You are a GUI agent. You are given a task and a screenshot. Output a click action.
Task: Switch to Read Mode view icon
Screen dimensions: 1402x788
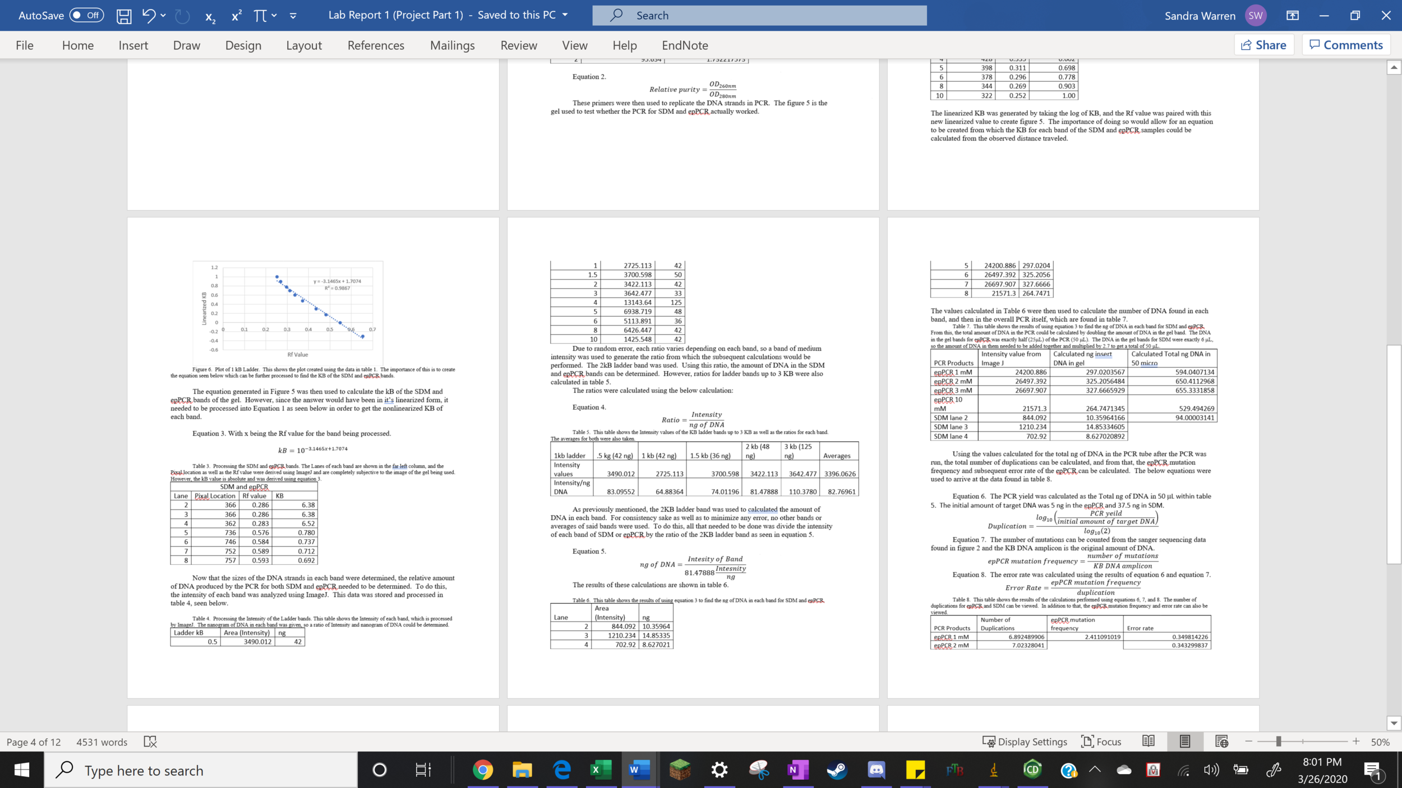(x=1148, y=741)
